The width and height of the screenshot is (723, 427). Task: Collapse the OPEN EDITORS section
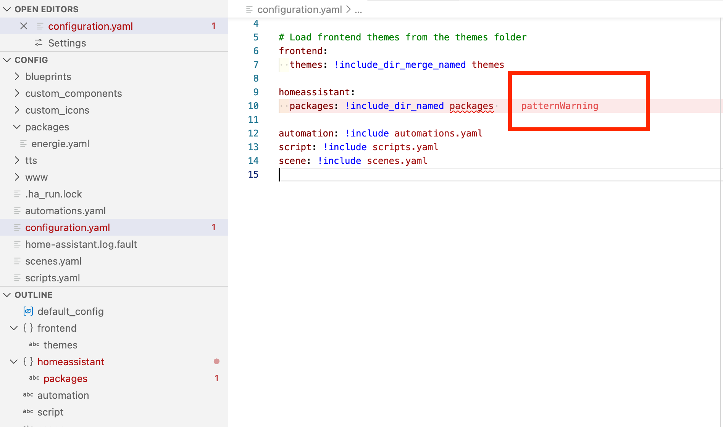click(x=7, y=9)
